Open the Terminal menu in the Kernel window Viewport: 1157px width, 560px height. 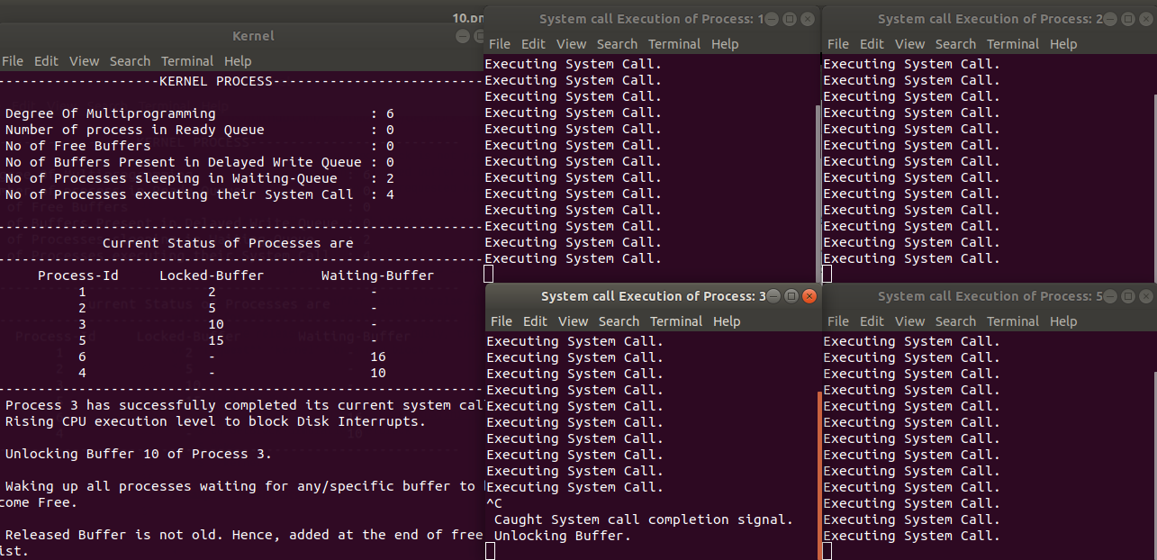pyautogui.click(x=187, y=61)
